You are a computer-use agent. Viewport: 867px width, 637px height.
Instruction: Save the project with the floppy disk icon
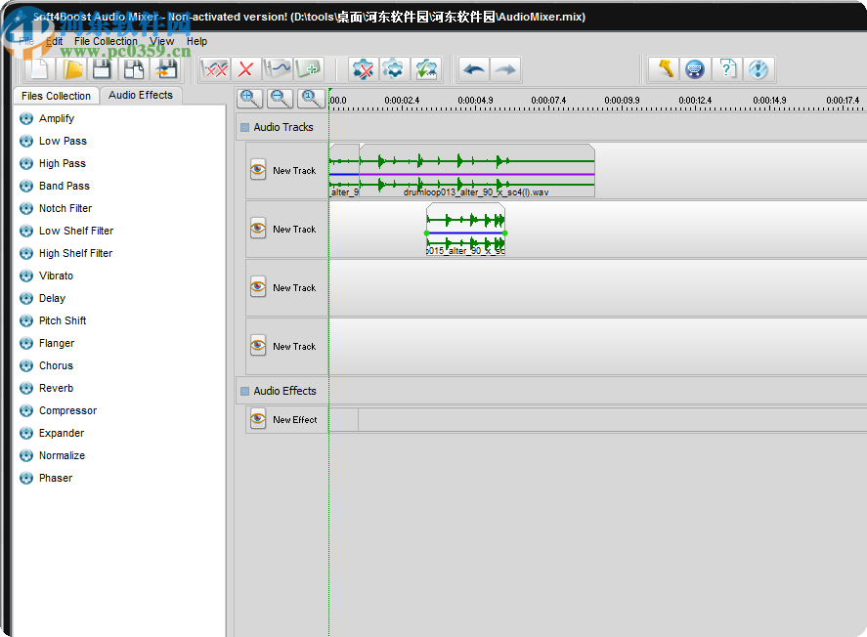click(103, 69)
